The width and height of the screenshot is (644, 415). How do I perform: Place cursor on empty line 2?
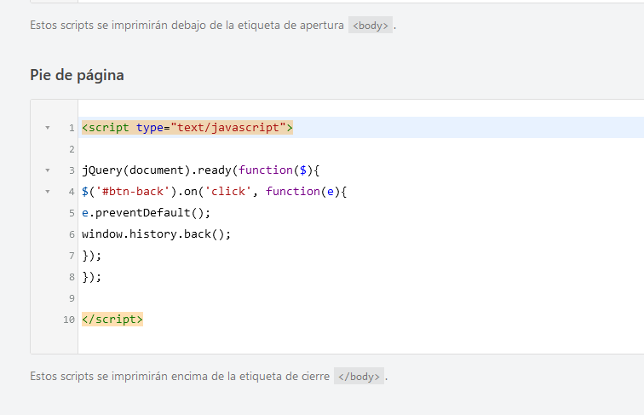pyautogui.click(x=361, y=149)
